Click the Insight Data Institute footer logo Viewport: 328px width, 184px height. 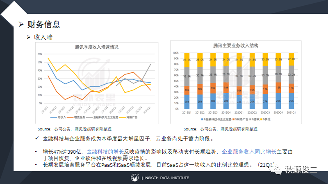pos(135,177)
